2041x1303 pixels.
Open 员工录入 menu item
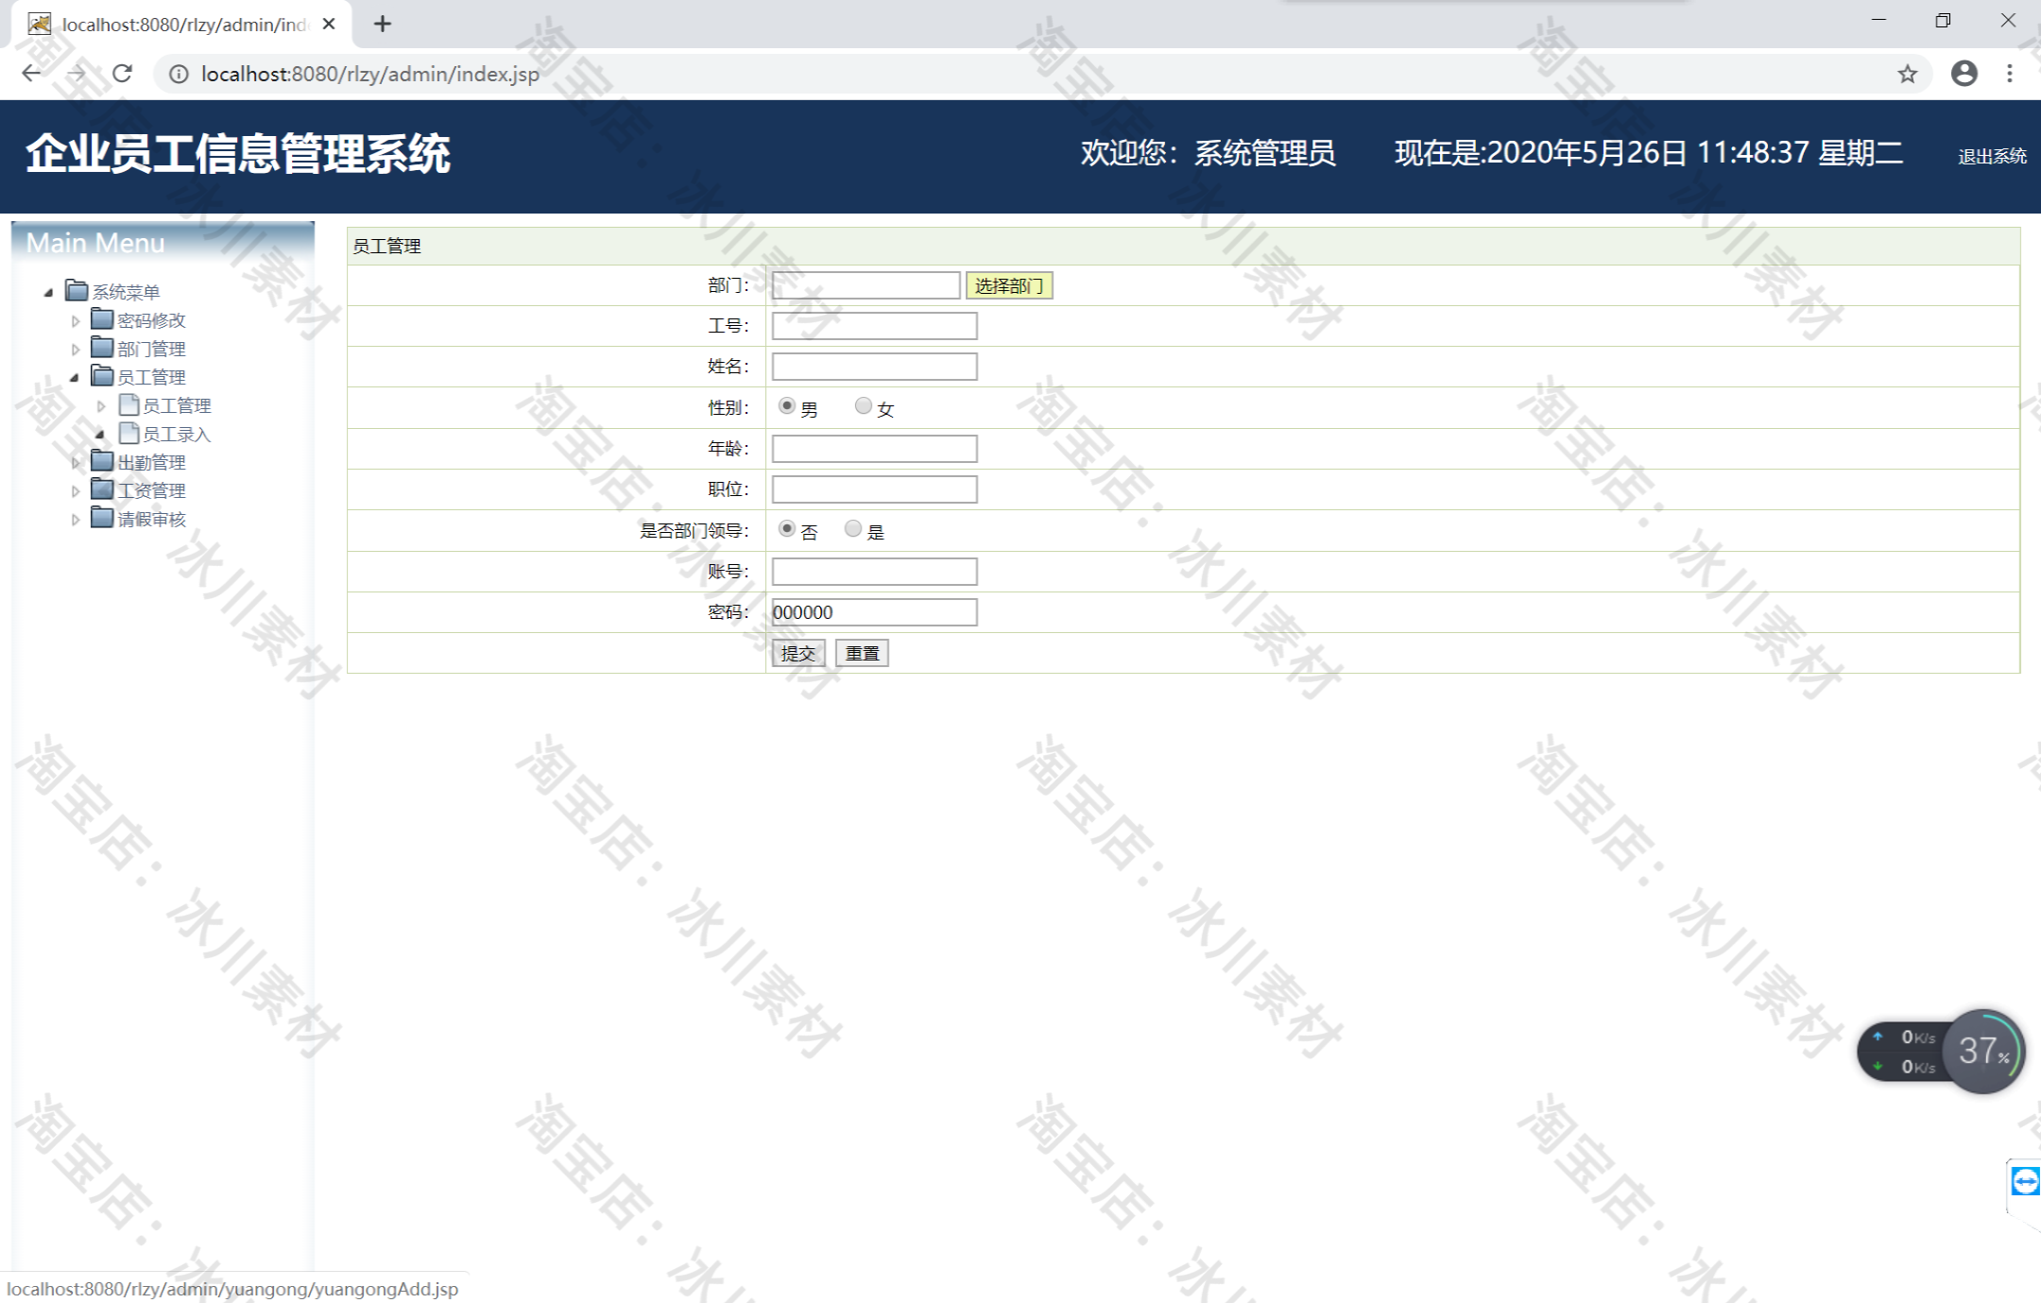point(177,434)
